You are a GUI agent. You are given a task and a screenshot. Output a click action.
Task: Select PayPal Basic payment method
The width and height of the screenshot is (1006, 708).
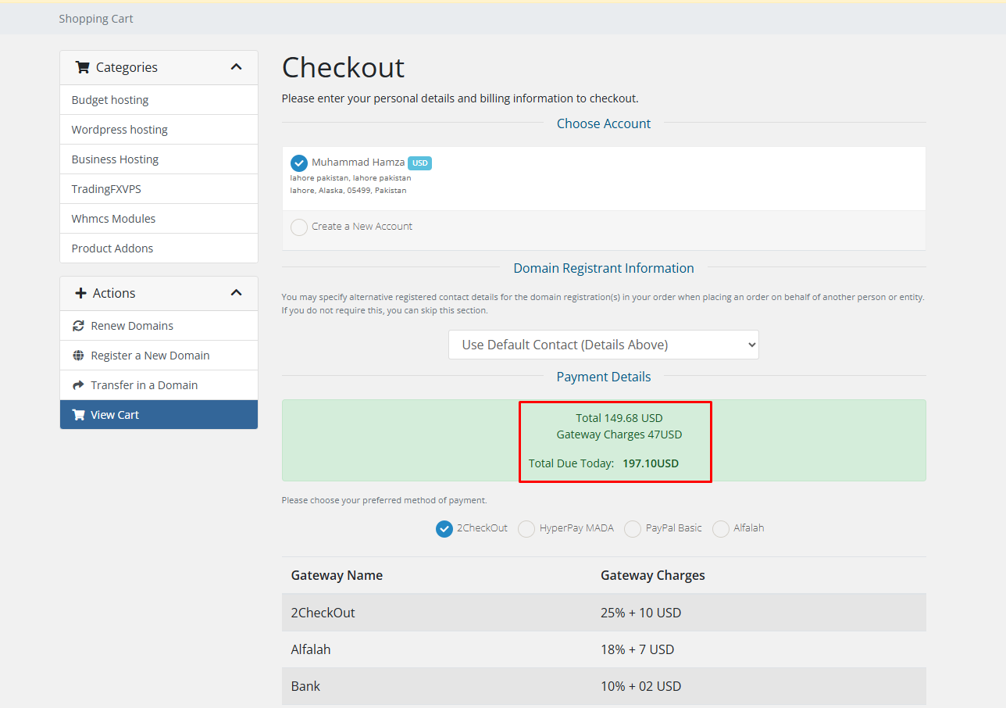[633, 529]
